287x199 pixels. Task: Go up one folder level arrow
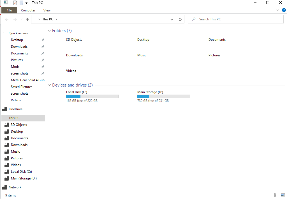[27, 19]
